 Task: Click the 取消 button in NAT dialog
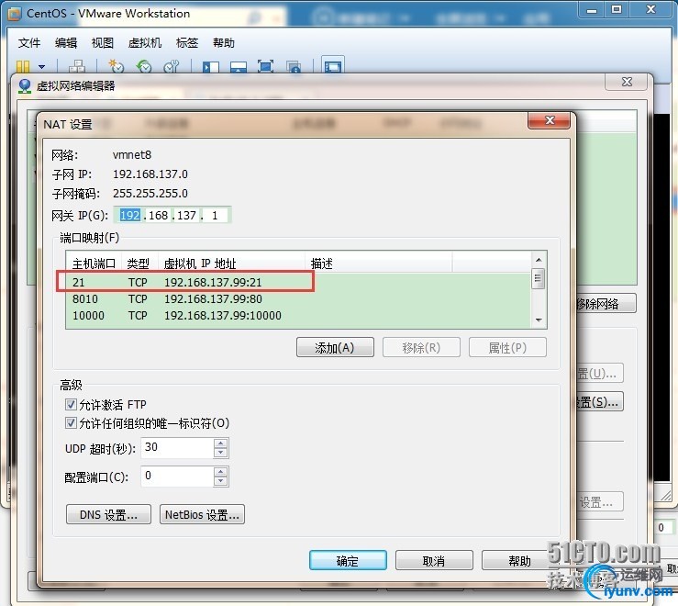click(x=434, y=561)
